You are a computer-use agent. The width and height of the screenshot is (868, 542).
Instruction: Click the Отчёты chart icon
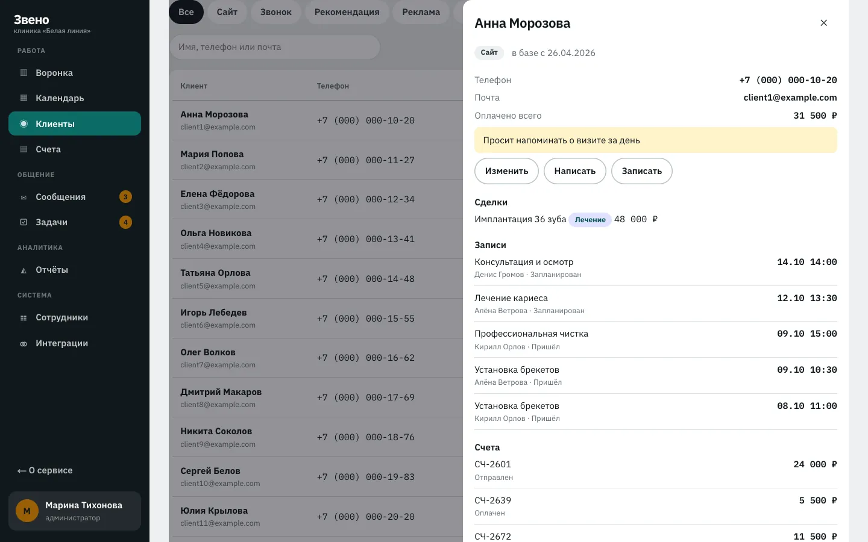pyautogui.click(x=24, y=270)
